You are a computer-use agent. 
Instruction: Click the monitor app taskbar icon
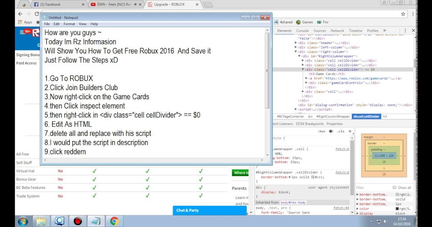[59, 221]
